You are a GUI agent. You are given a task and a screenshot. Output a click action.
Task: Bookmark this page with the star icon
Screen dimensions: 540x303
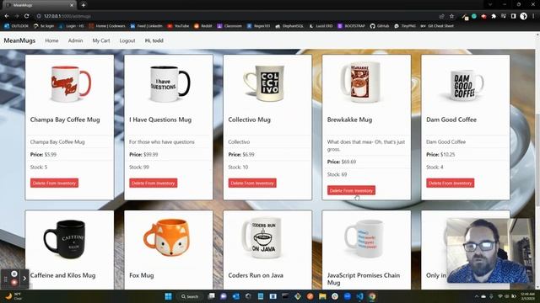pos(452,16)
